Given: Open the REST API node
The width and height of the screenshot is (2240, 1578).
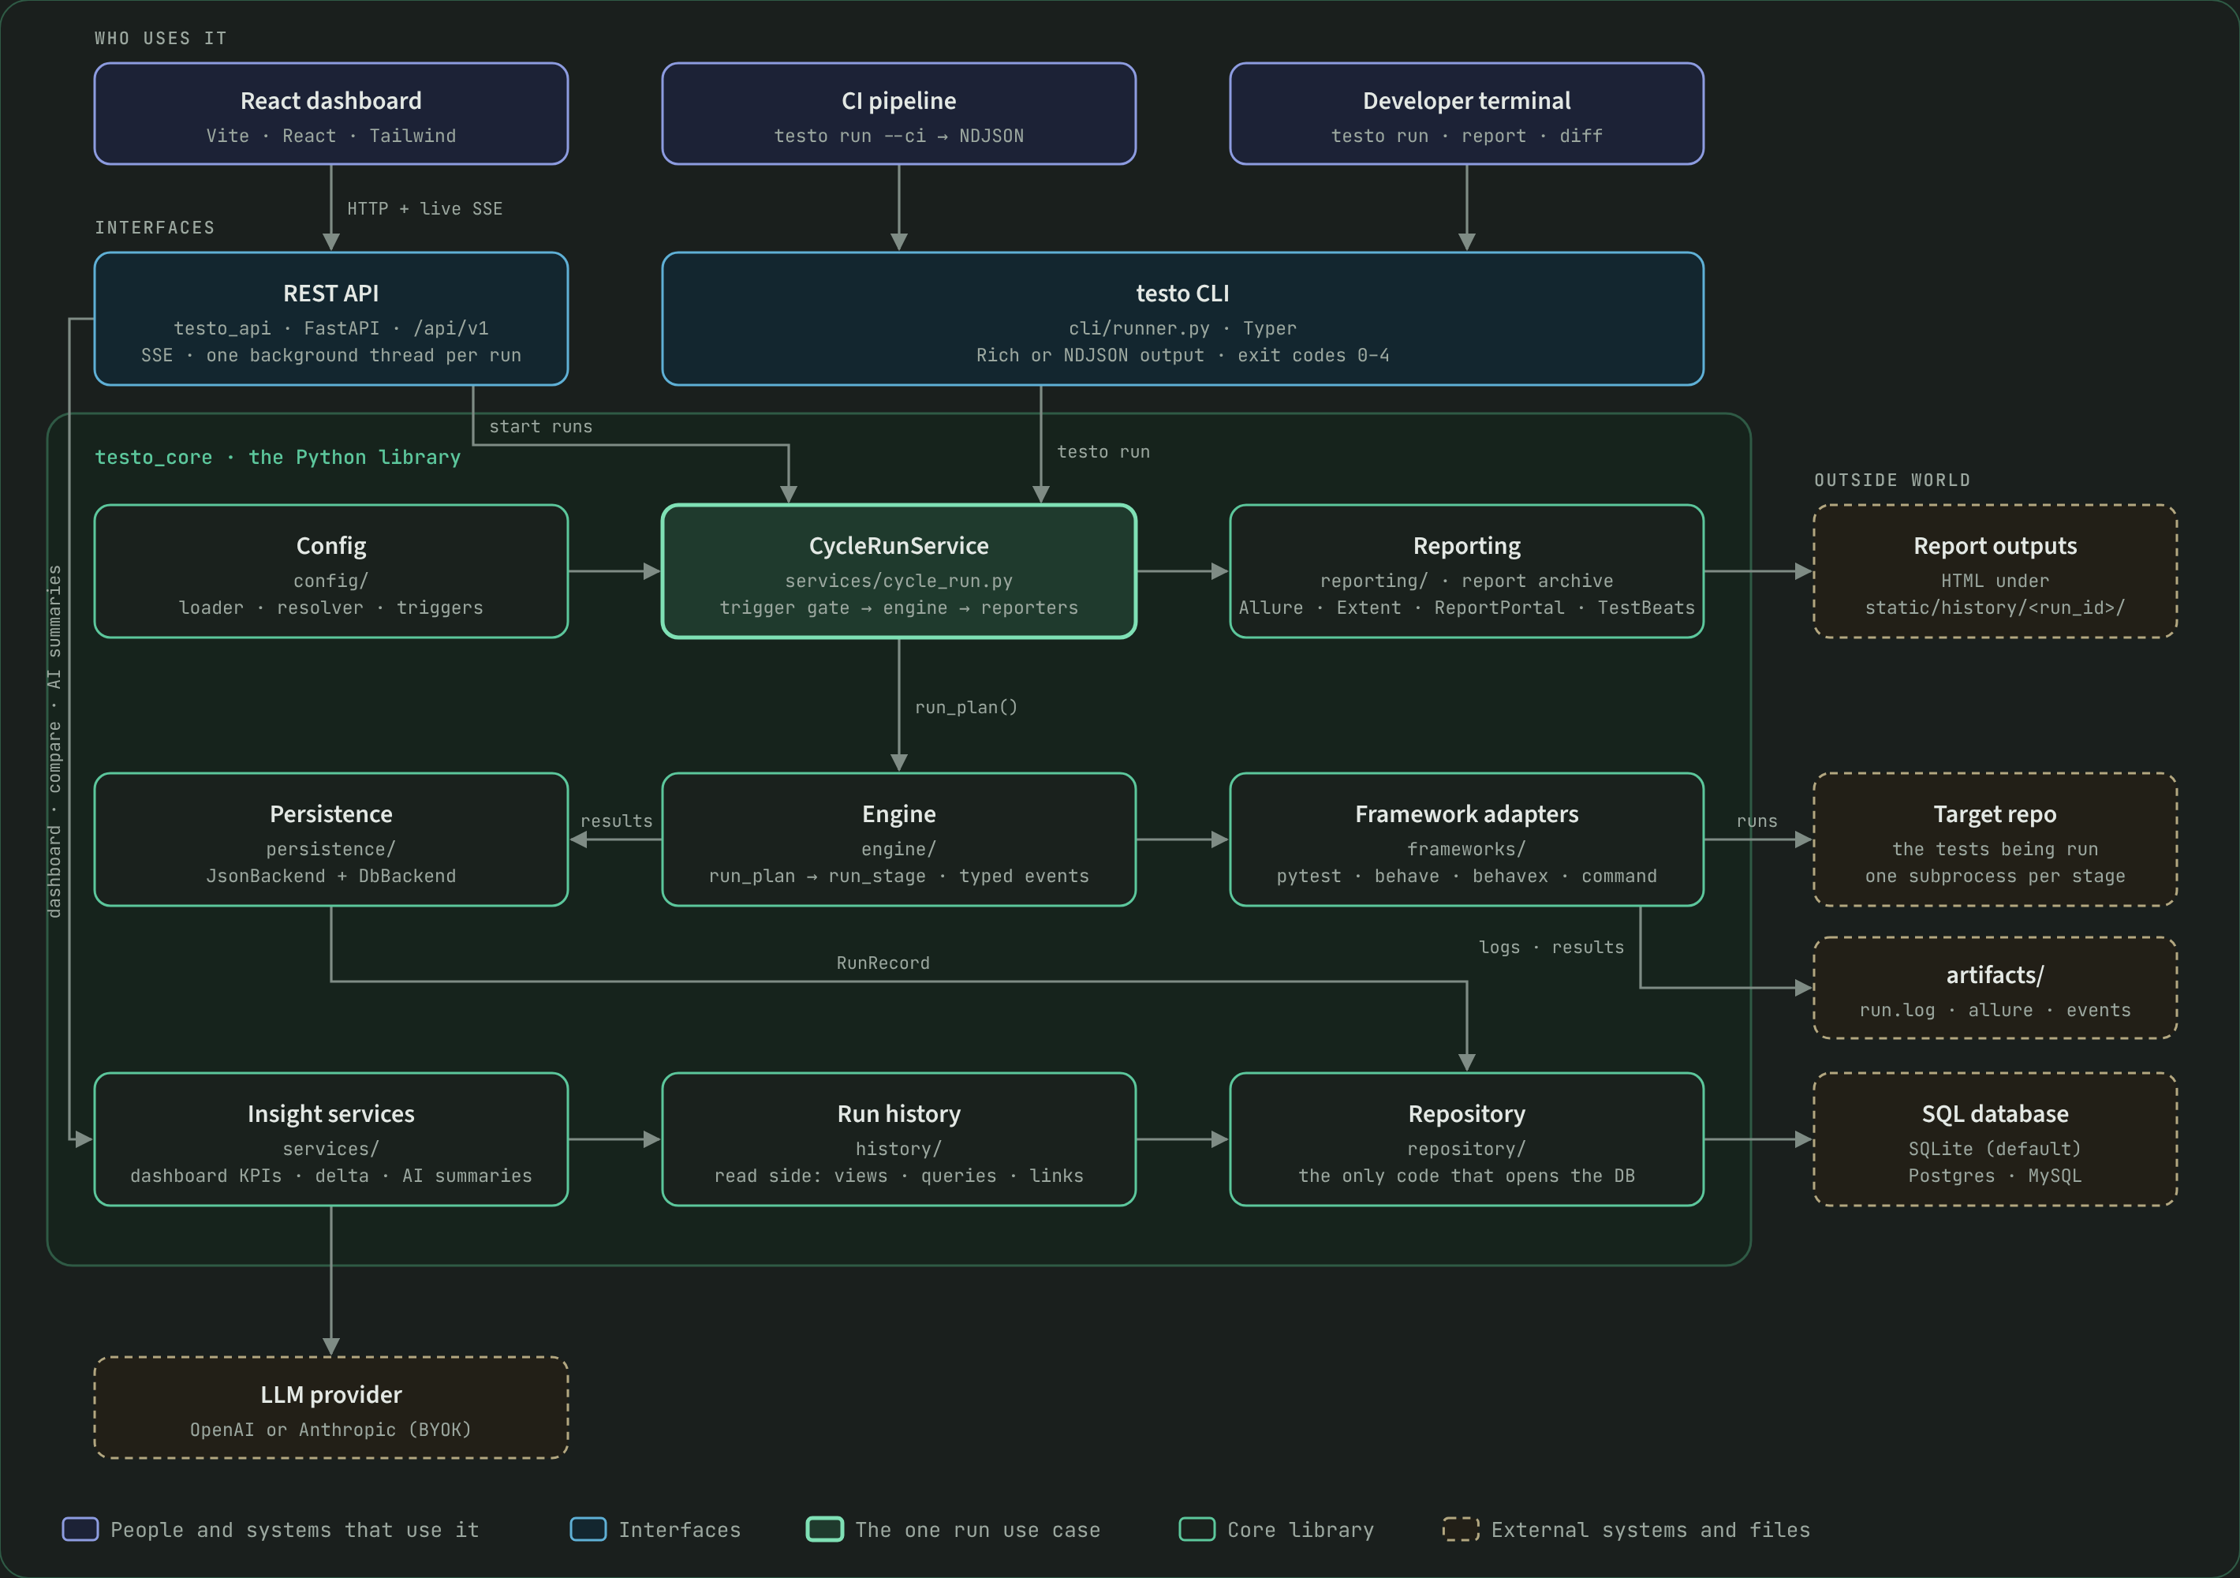Looking at the screenshot, I should 330,319.
